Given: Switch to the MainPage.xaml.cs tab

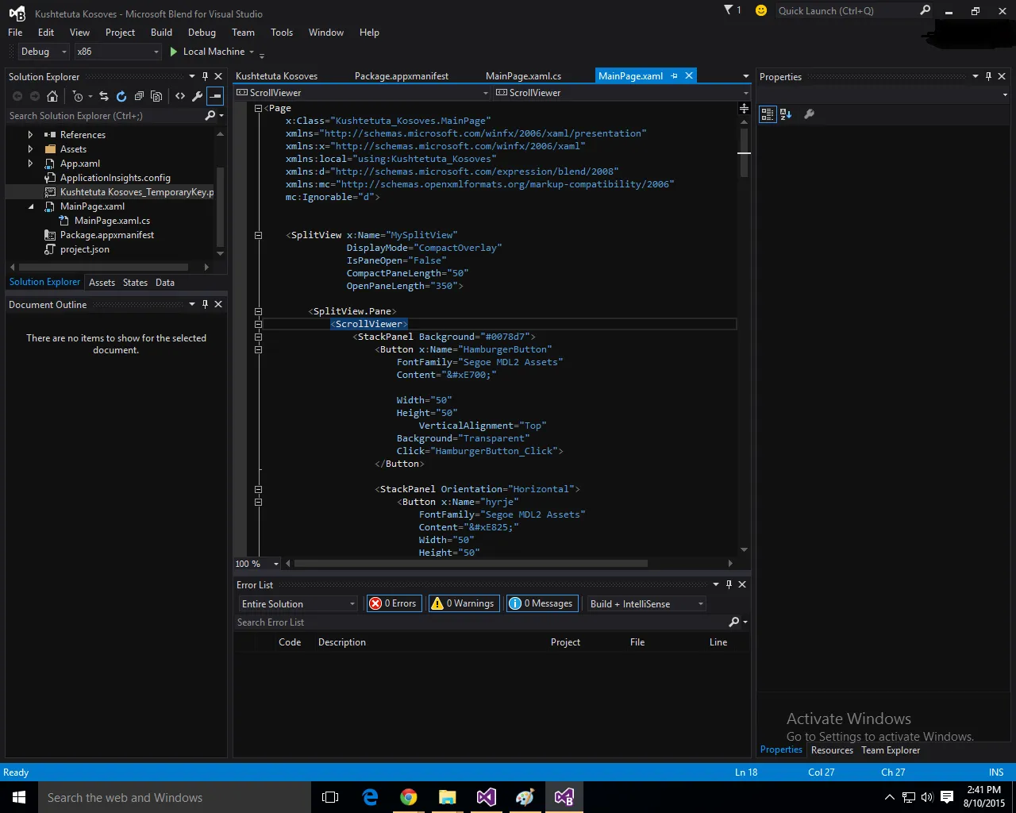Looking at the screenshot, I should pos(523,76).
